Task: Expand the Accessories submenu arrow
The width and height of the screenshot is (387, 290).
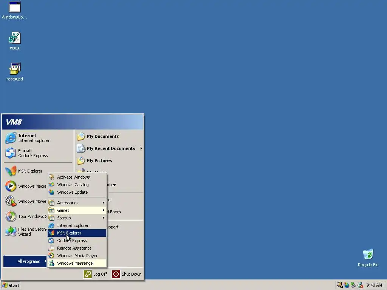Action: (x=104, y=203)
